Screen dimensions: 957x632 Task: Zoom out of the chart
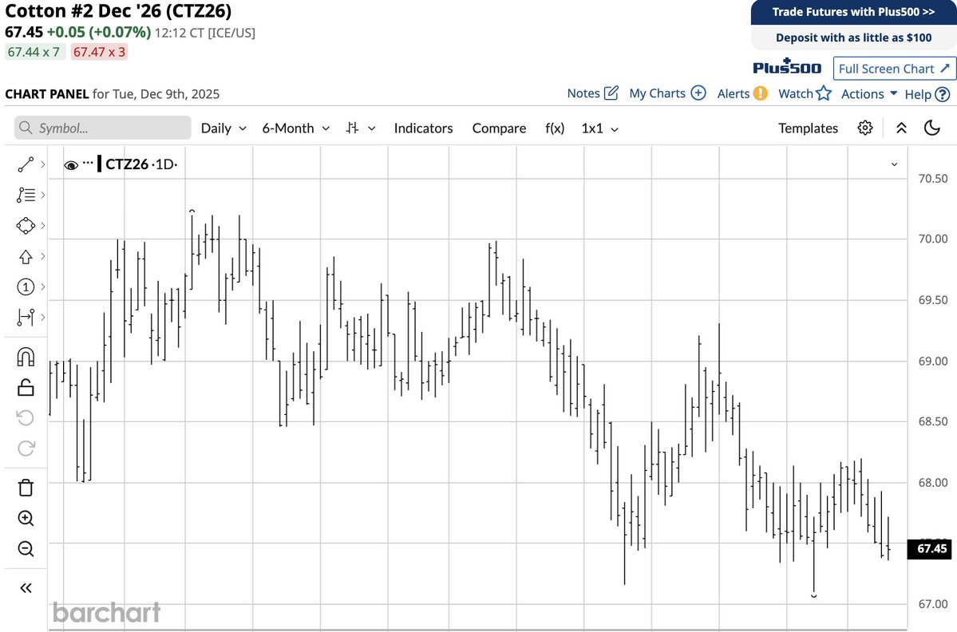click(26, 549)
